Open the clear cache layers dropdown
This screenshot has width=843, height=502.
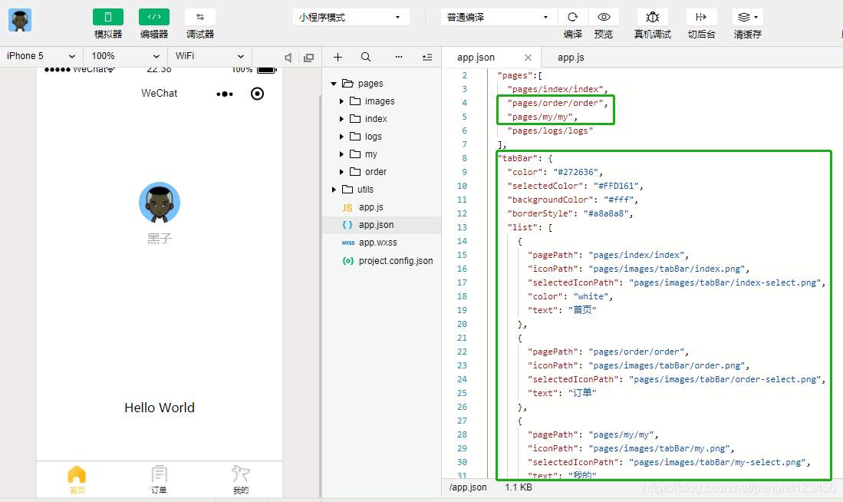[748, 17]
